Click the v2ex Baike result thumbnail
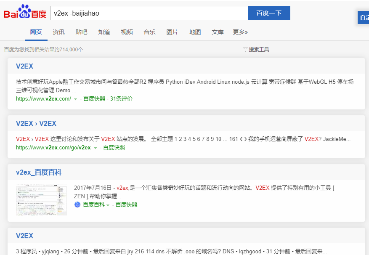This screenshot has height=255, width=369. (41, 199)
